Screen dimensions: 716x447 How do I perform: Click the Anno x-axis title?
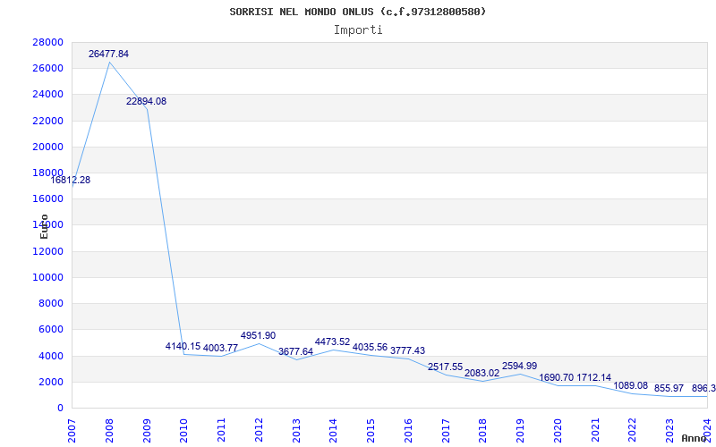(695, 438)
